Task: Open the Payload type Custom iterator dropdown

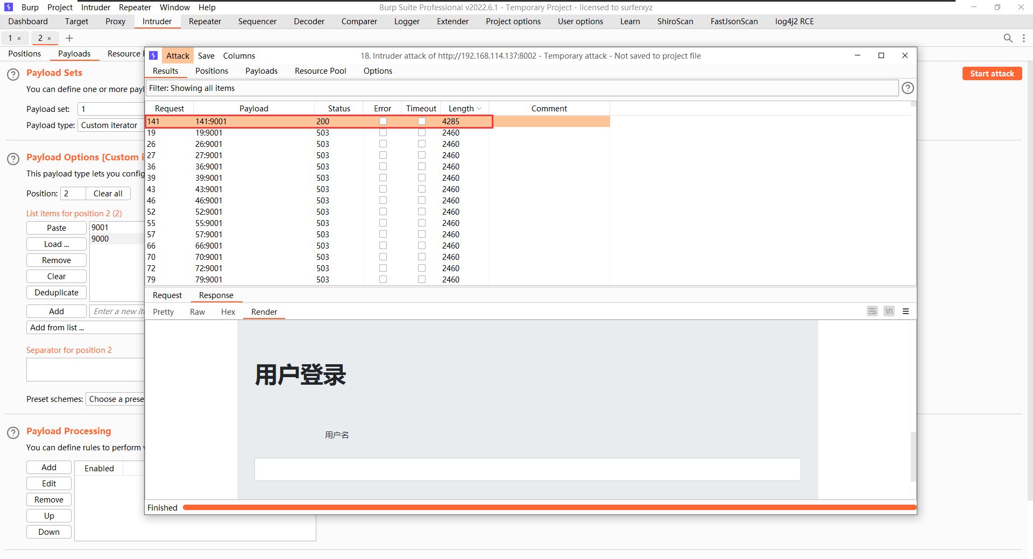Action: pos(111,125)
